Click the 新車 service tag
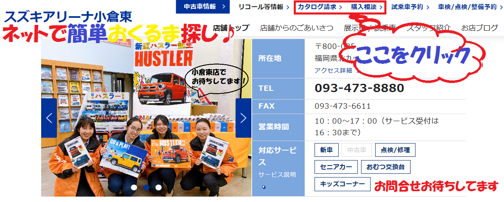504x202 pixels. point(327,150)
